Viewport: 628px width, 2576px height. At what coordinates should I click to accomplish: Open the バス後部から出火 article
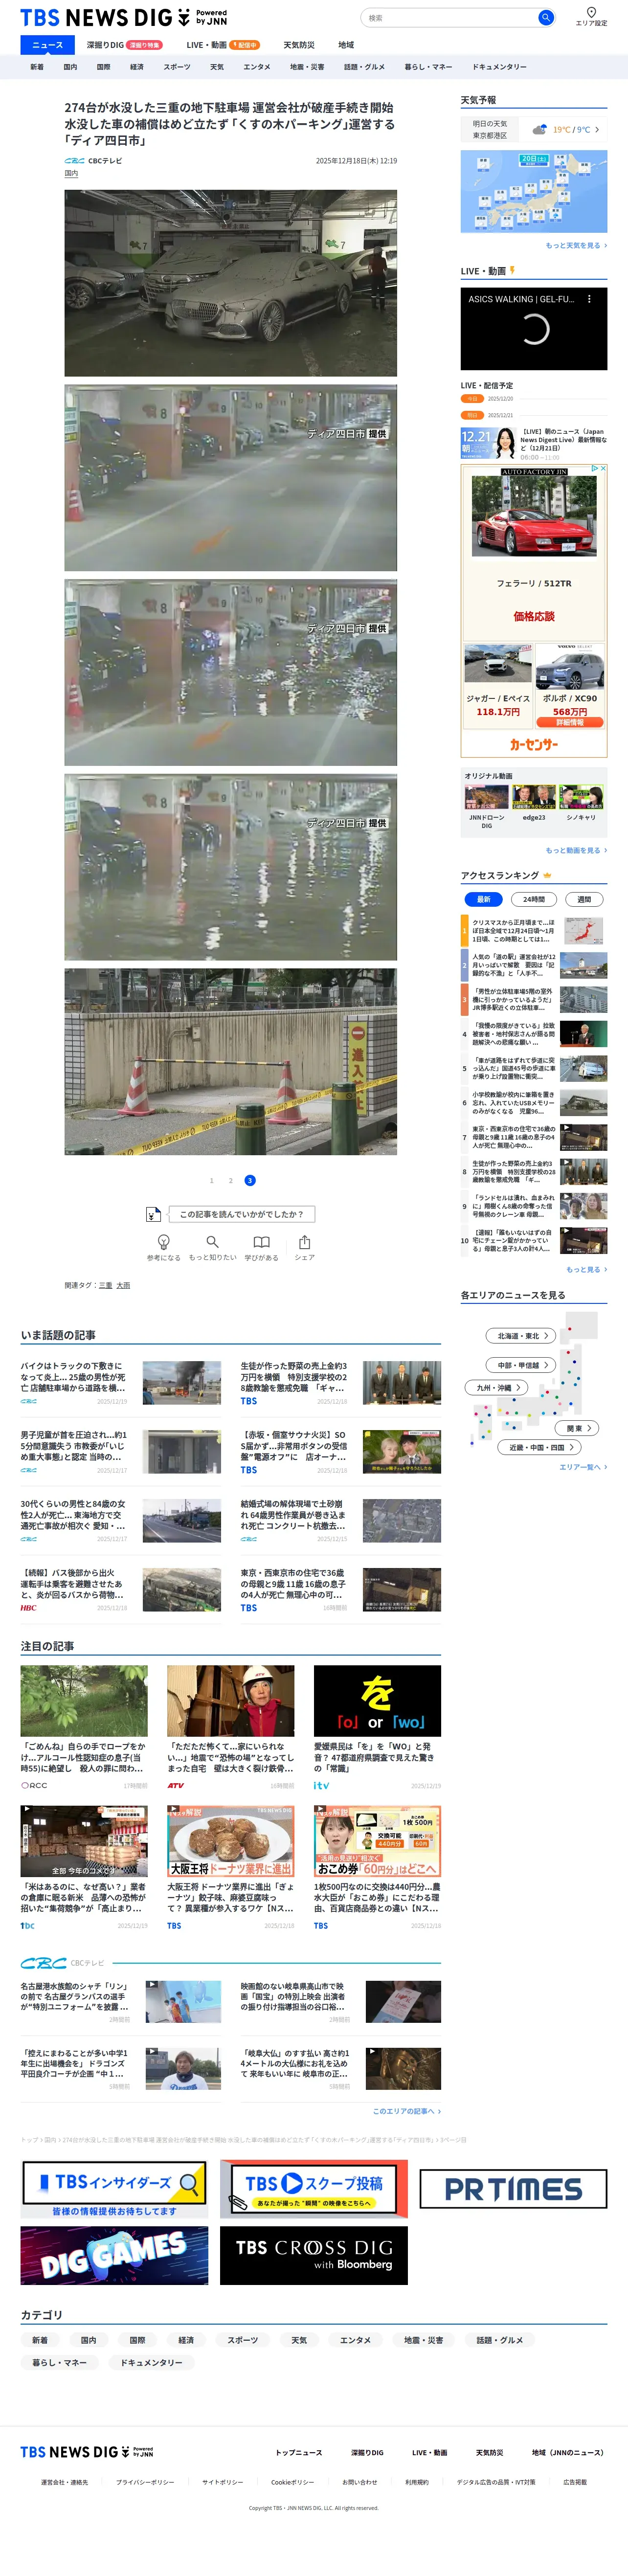tap(120, 1590)
